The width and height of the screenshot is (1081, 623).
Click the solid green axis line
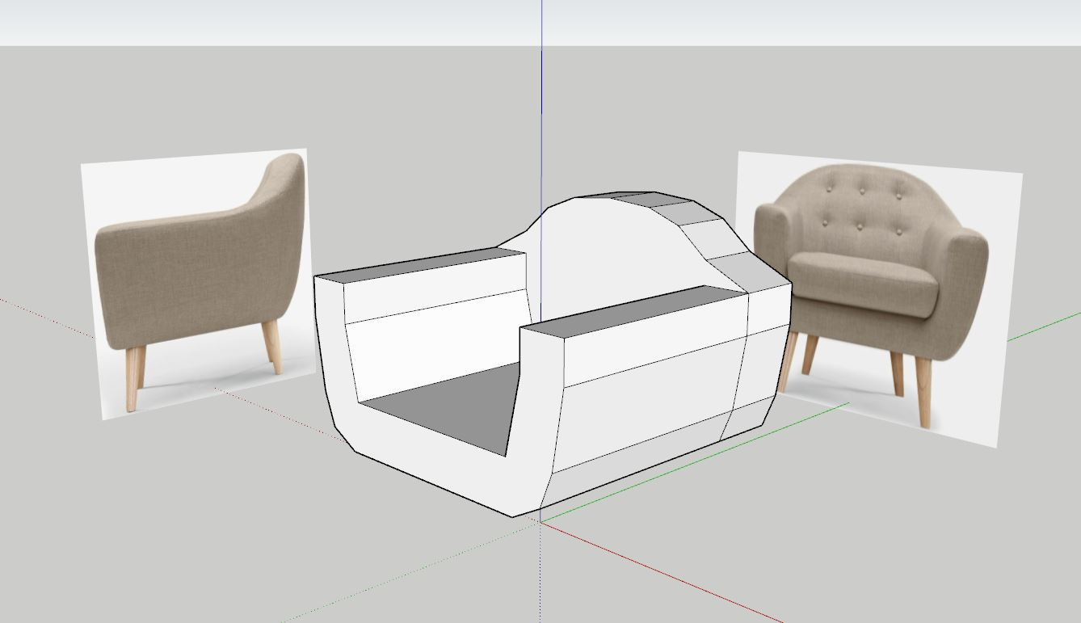[x=1042, y=327]
